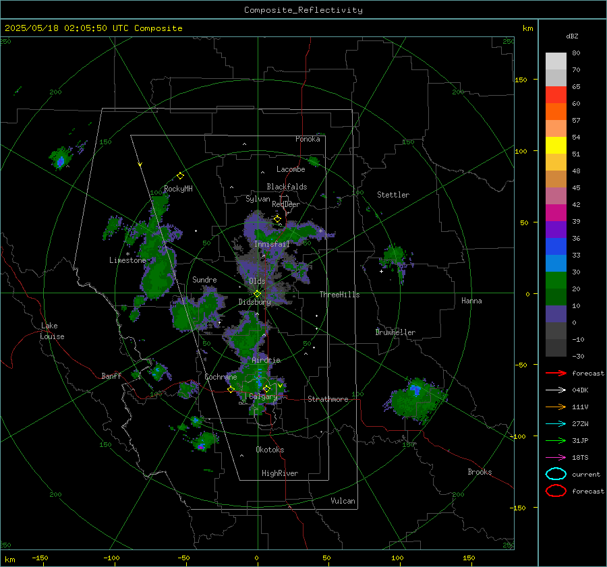Click the km unit label at top right
Viewport: 607px width, 567px height.
pyautogui.click(x=527, y=28)
